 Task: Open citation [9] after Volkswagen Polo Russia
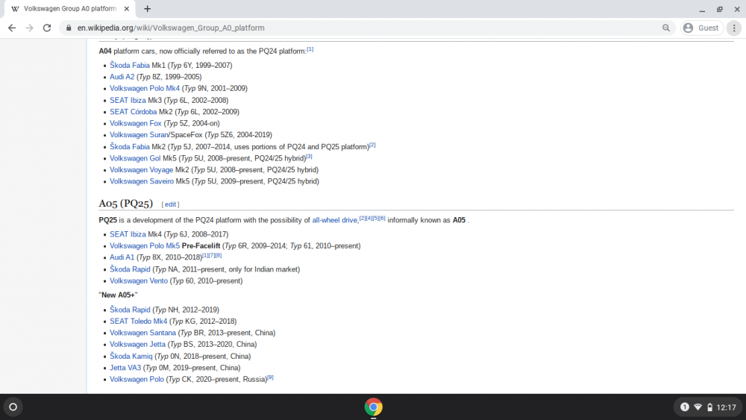(x=270, y=377)
